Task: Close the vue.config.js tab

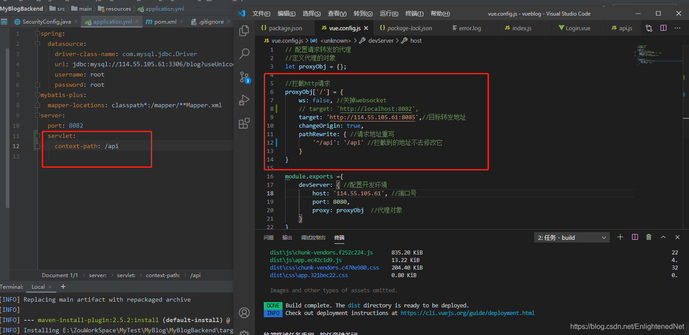Action: pos(366,28)
